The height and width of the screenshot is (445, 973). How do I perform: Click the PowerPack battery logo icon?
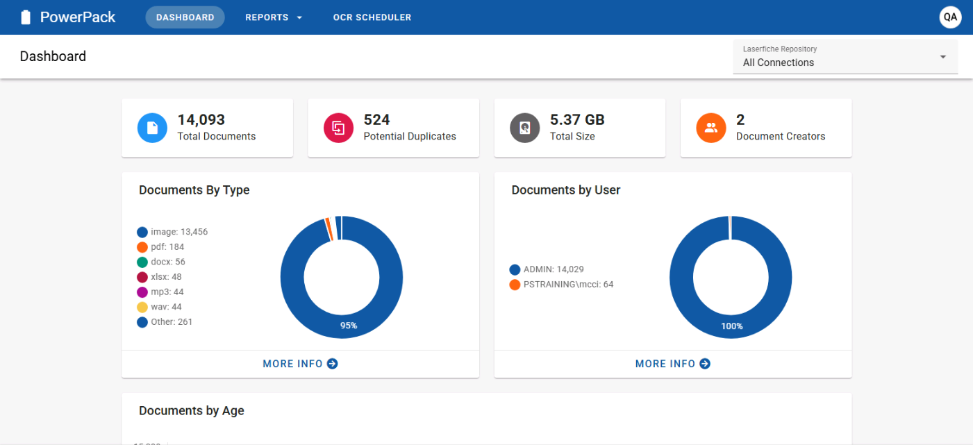tap(26, 17)
